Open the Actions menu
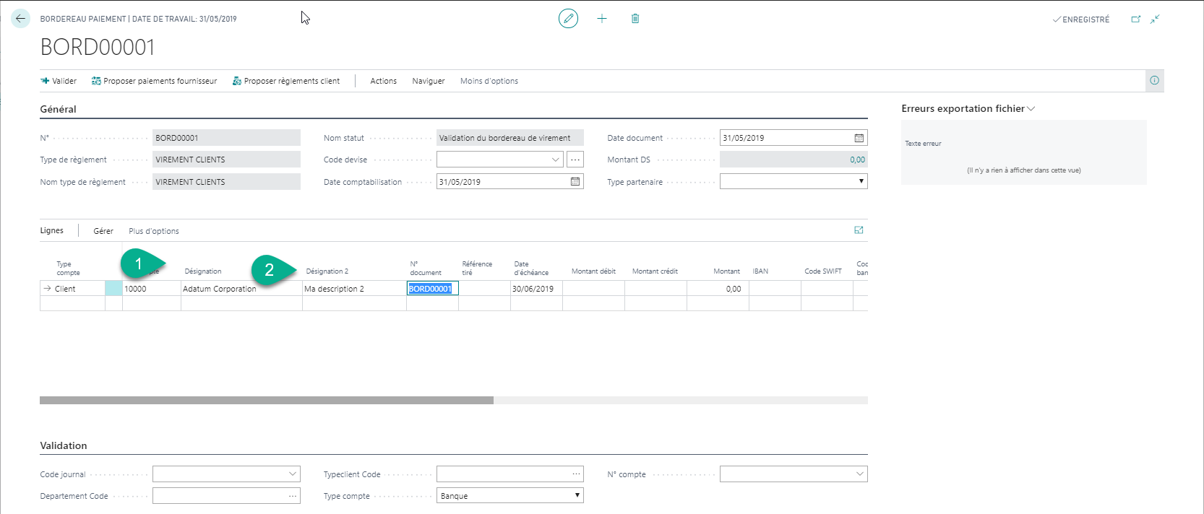This screenshot has height=514, width=1204. 383,81
